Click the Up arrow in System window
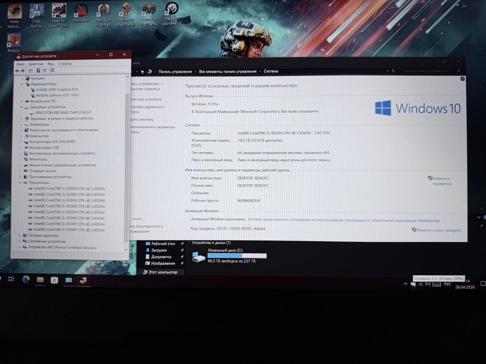The image size is (486, 364). click(x=142, y=72)
